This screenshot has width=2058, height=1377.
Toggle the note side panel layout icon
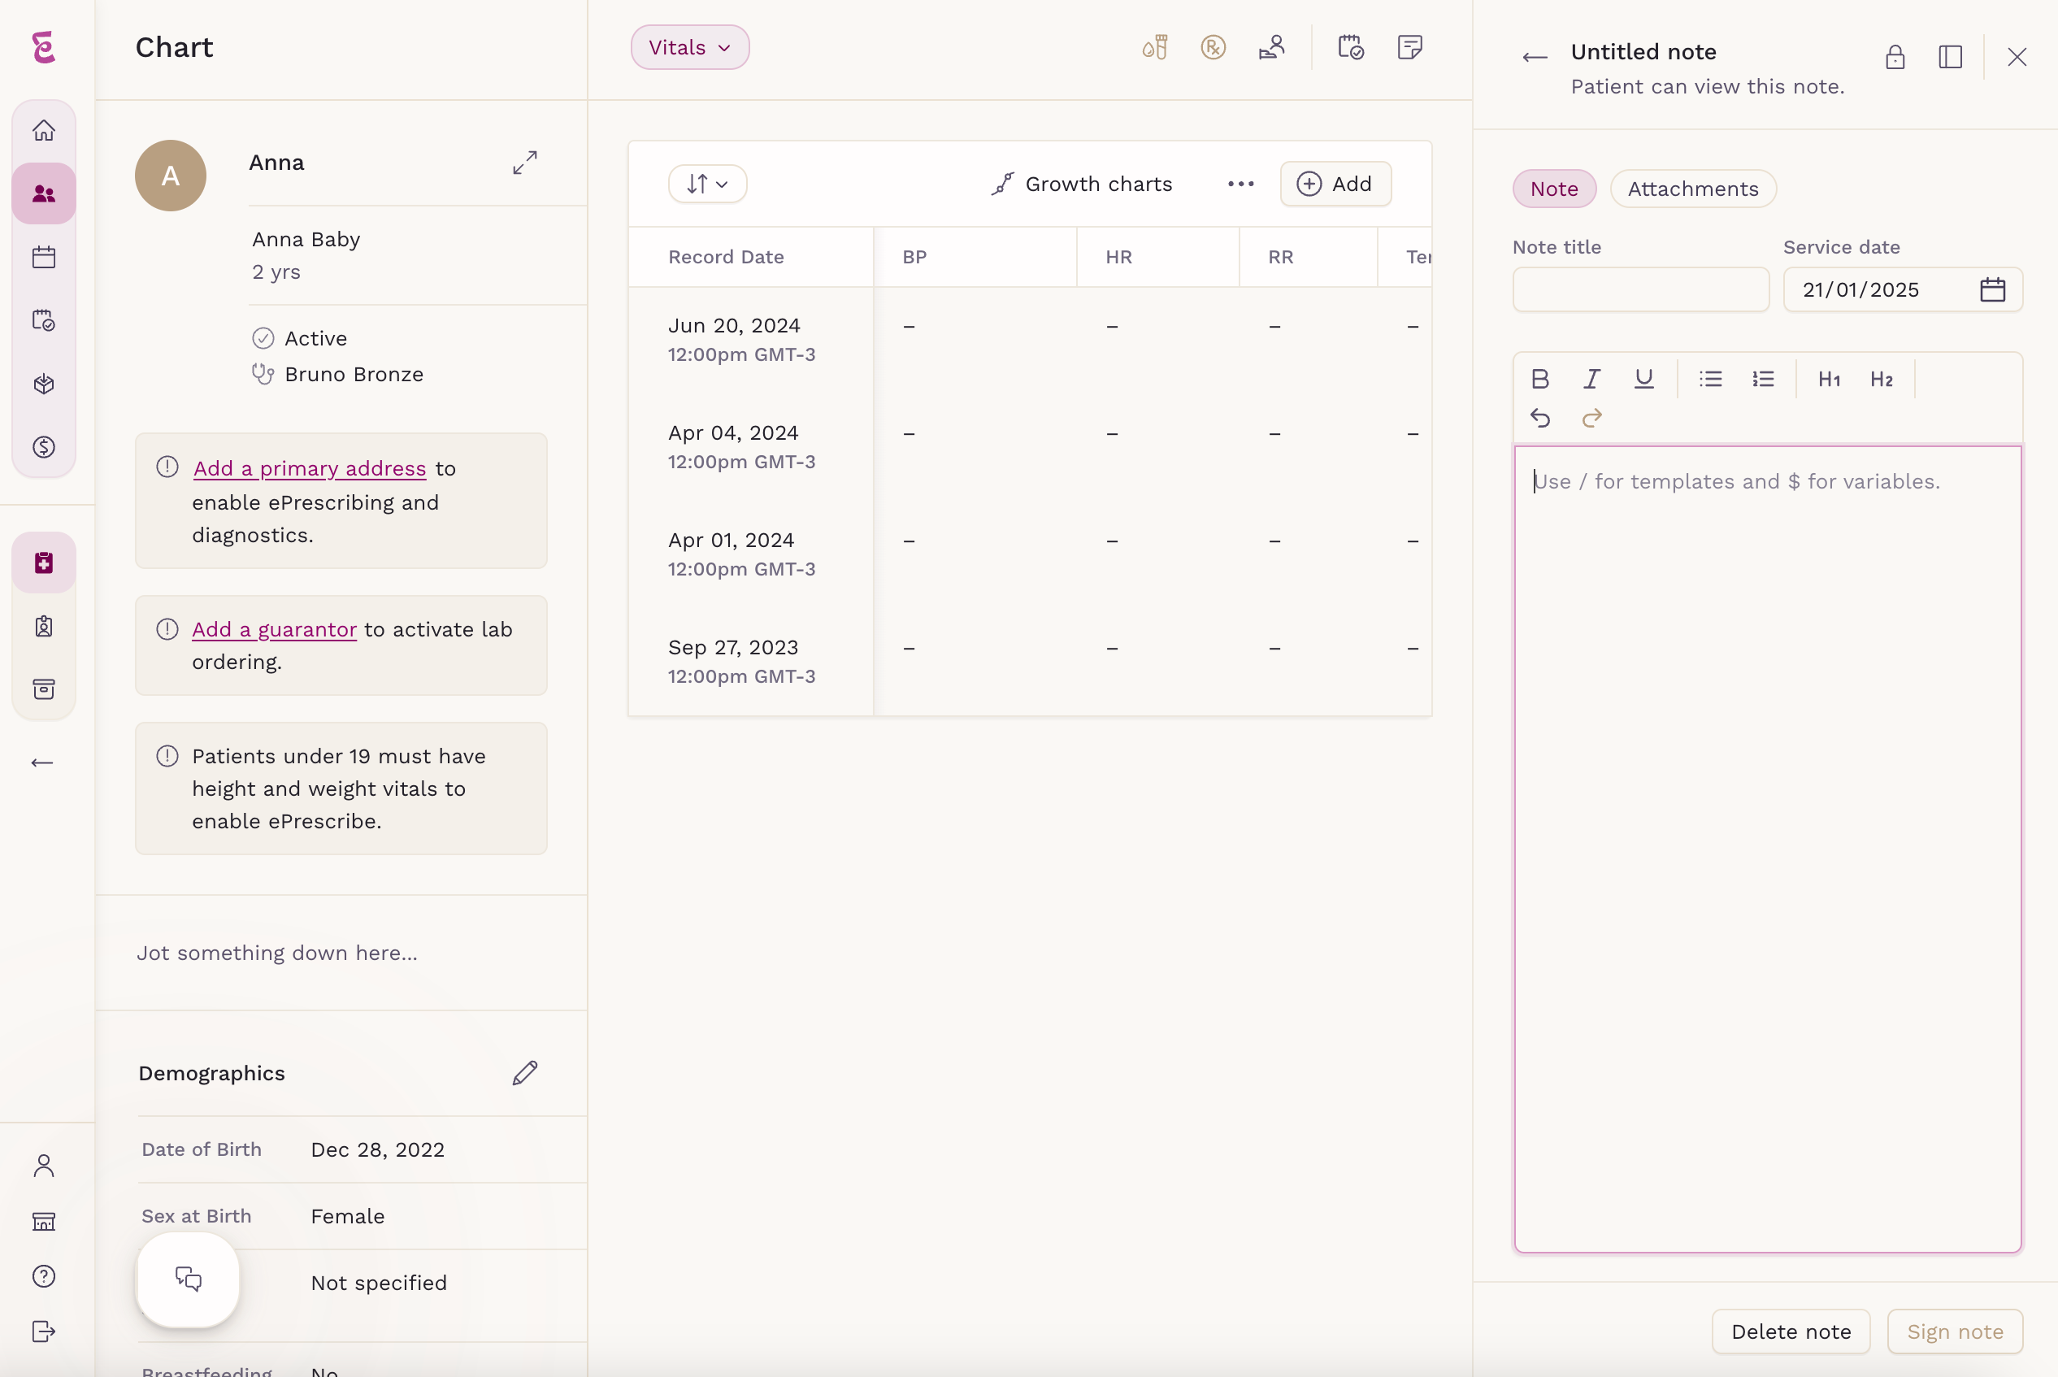(x=1951, y=57)
